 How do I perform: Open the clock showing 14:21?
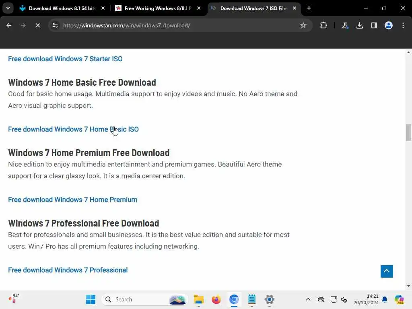[366, 299]
